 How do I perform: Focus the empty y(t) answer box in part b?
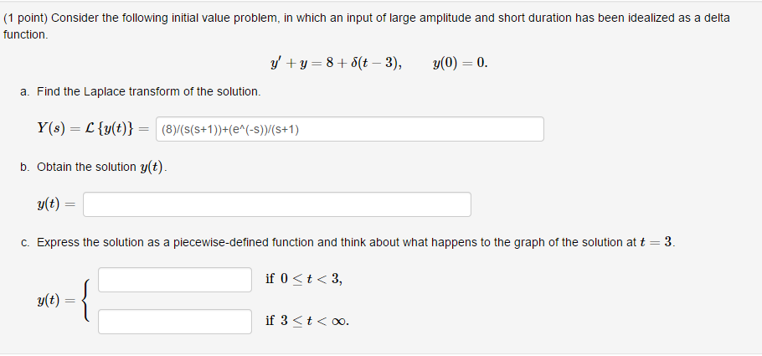pyautogui.click(x=276, y=204)
